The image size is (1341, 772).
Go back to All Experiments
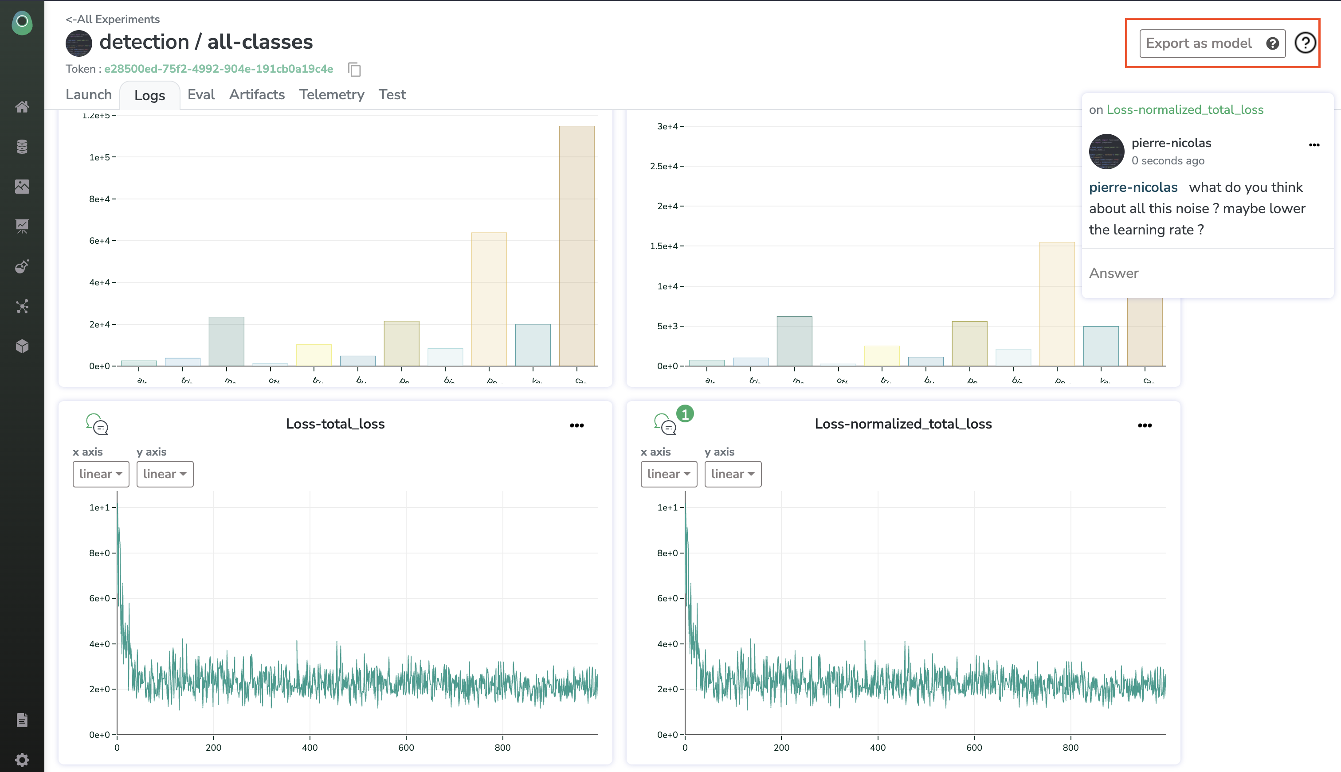(x=113, y=19)
